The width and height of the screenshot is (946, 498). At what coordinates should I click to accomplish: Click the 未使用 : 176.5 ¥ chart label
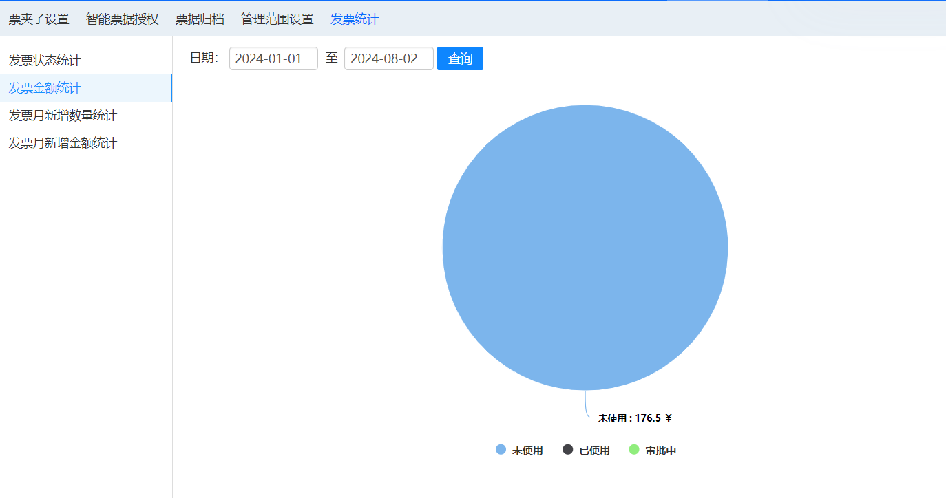pyautogui.click(x=634, y=418)
